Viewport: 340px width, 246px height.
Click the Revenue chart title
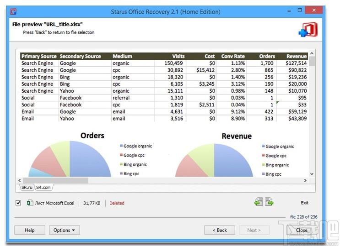tap(237, 136)
